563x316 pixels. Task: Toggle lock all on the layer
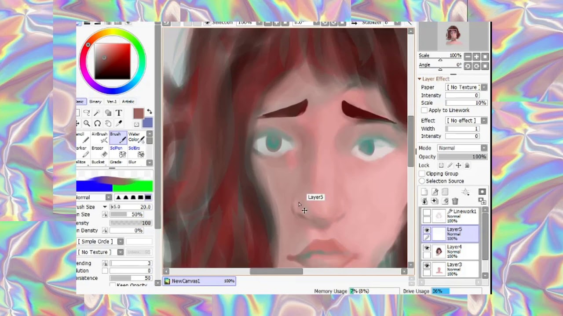(467, 165)
